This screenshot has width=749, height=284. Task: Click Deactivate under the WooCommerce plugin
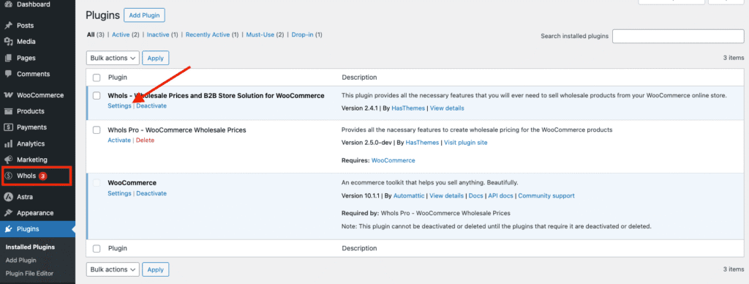[x=151, y=193]
